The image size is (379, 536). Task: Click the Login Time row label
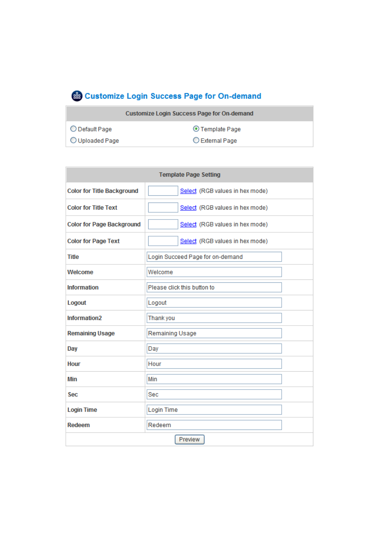coord(82,410)
